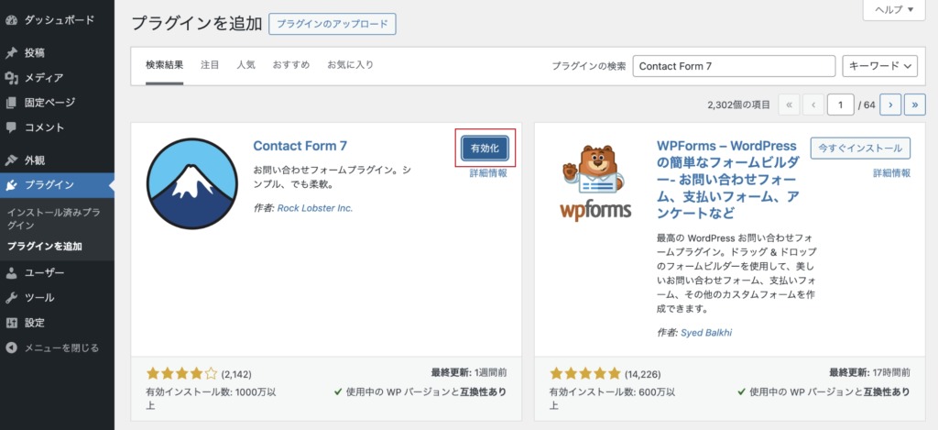Click the WPForms bear mascot logo
This screenshot has height=430, width=938.
point(595,181)
